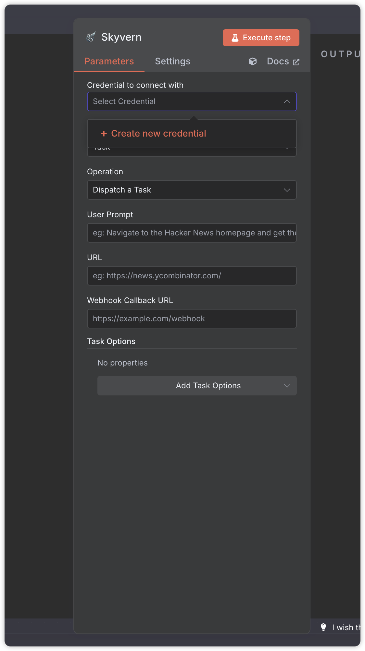Collapse the Select Credential dropdown using its chevron
Screen dimensions: 365x651
click(287, 101)
